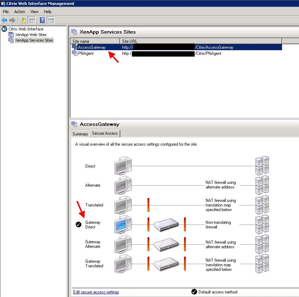Click the Non-translating firewall label

coord(218,225)
